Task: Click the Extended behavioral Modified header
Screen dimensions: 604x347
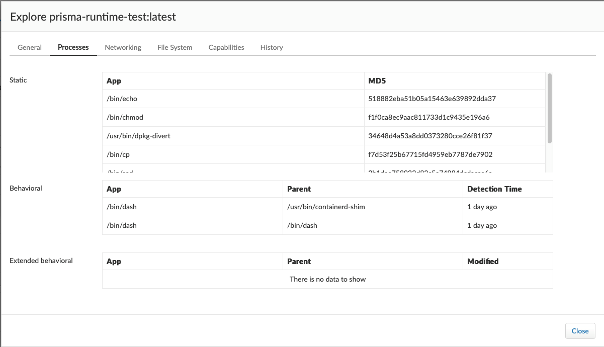Action: pos(483,262)
